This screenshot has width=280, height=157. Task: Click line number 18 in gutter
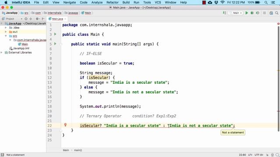point(49,106)
